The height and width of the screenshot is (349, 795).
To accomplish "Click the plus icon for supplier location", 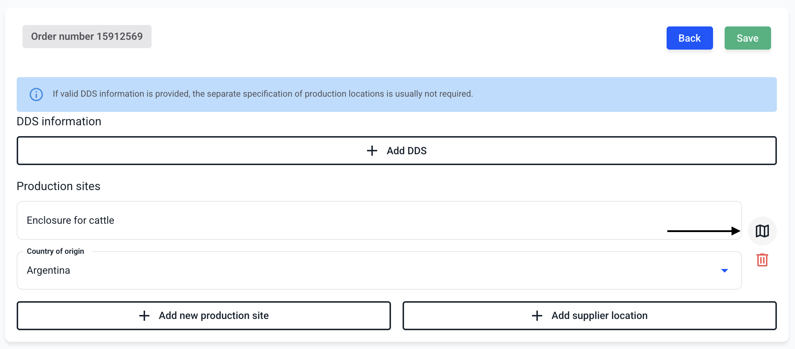I will tap(537, 316).
